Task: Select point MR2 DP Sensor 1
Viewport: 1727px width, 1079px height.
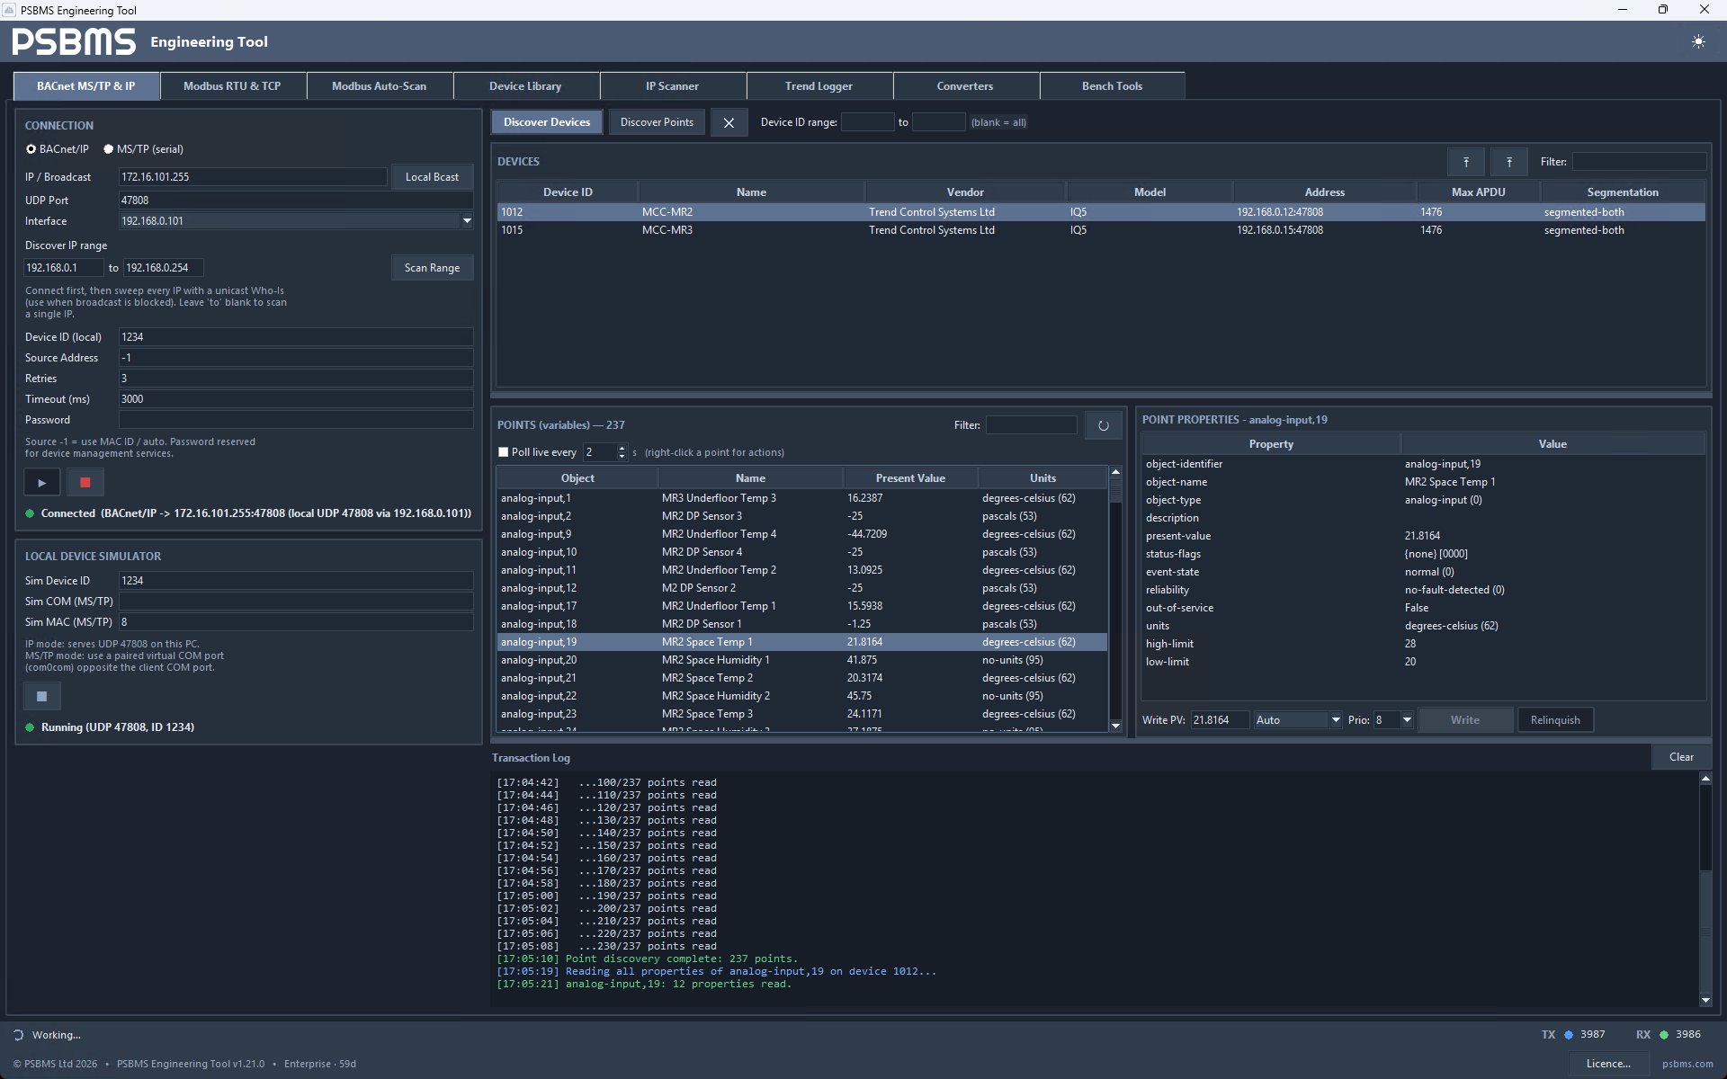Action: point(802,624)
